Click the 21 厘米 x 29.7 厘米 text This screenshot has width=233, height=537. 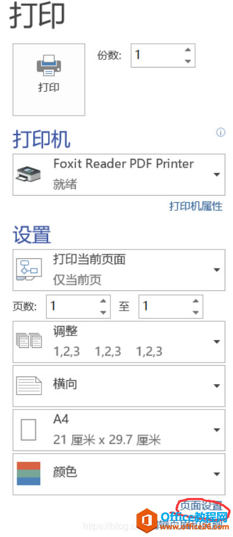(x=107, y=440)
